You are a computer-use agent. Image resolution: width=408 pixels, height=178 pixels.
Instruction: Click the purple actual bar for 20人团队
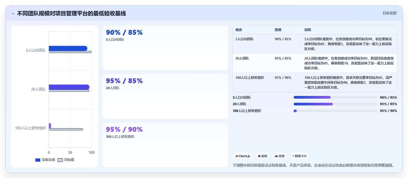[69, 87]
